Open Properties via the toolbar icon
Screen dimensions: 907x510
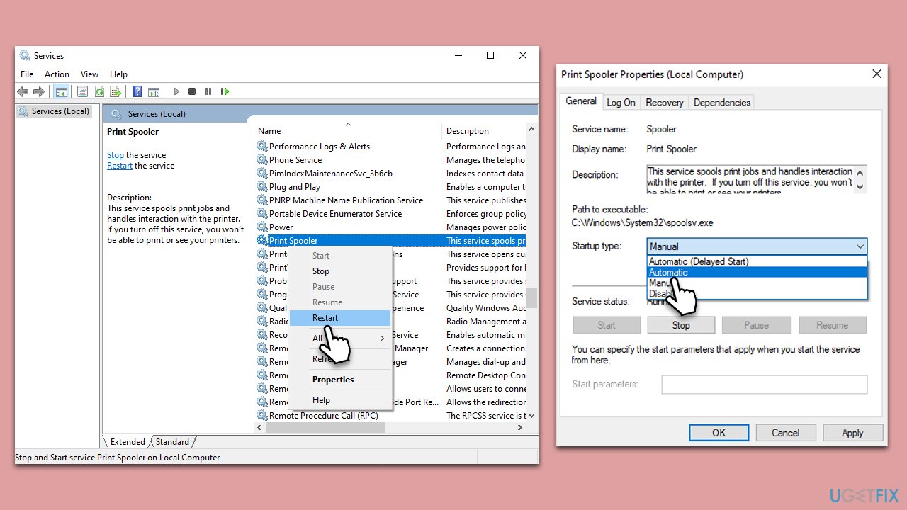click(82, 91)
